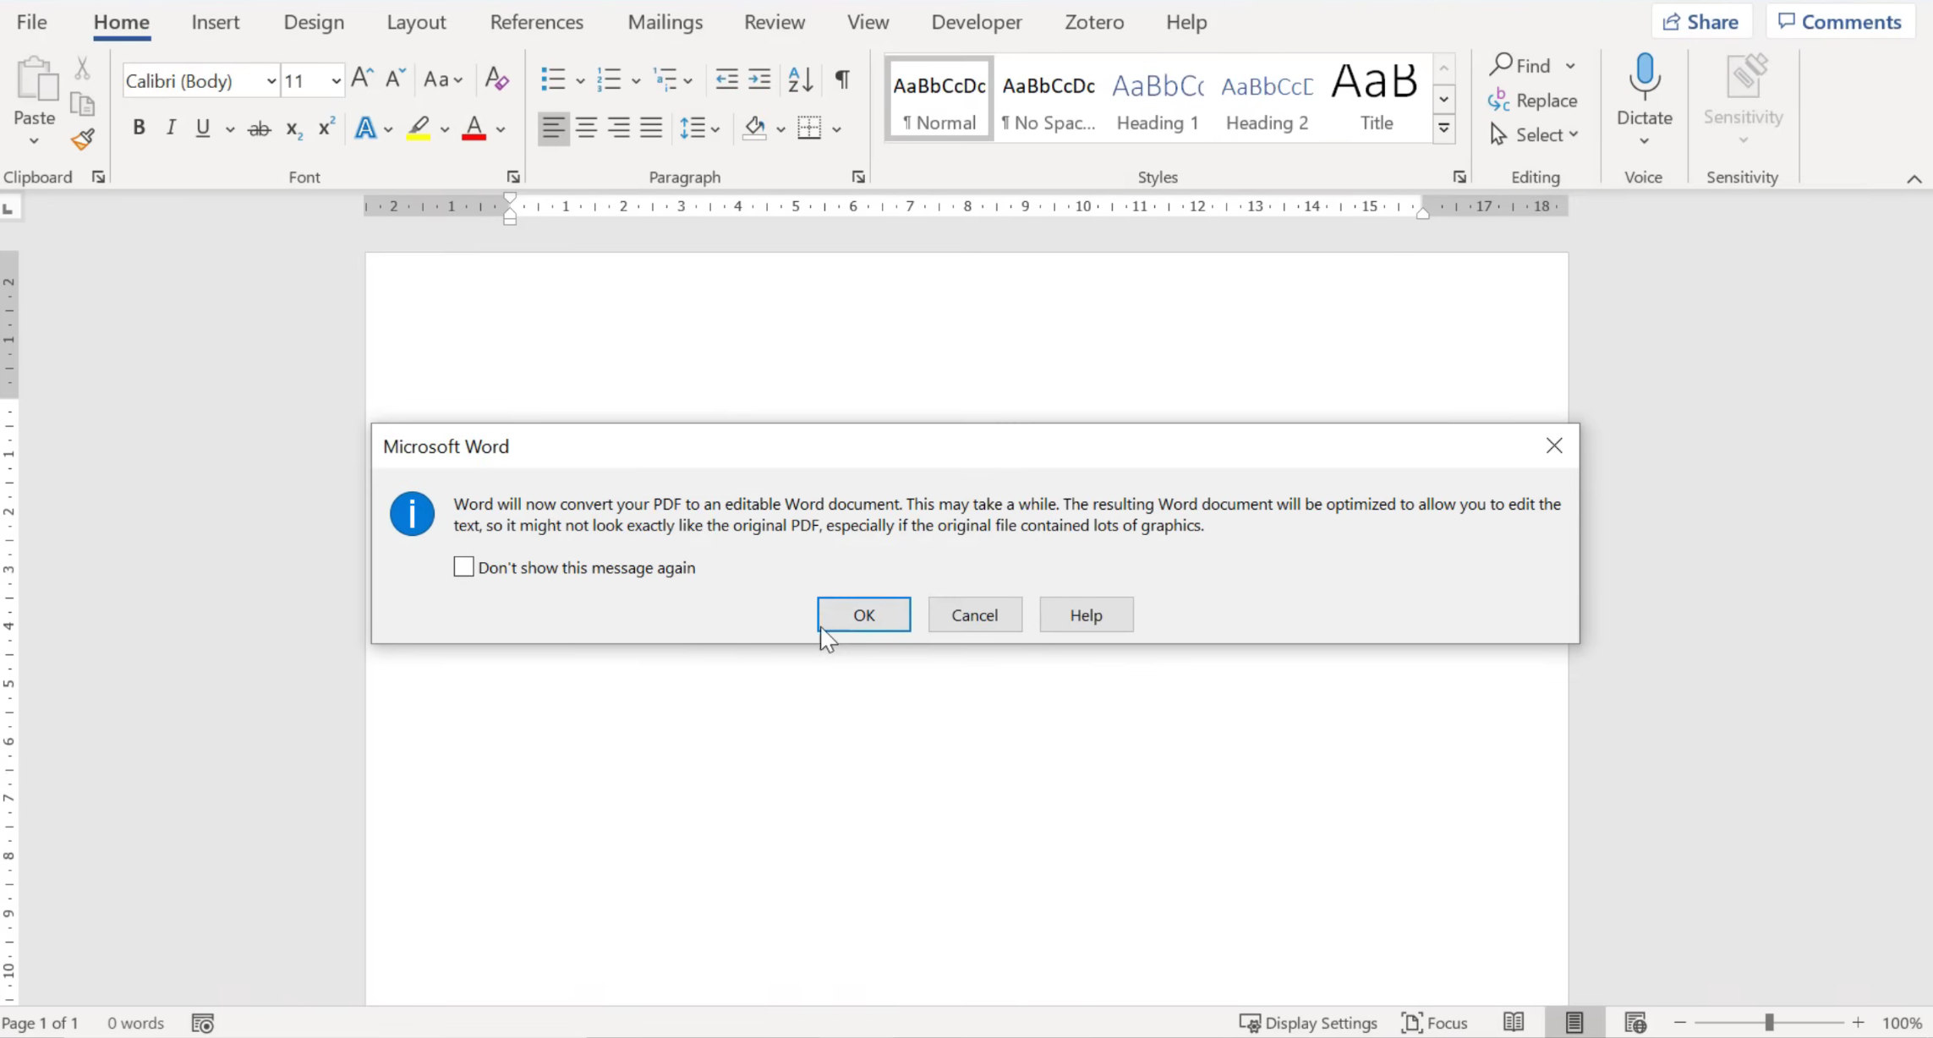Click the Format Painter brush icon
Screen dimensions: 1933x1038
82,139
